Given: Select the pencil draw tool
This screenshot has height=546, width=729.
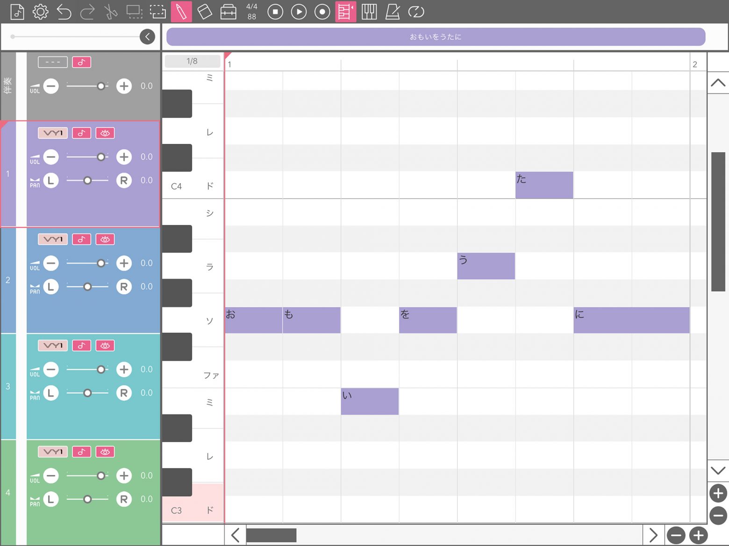Looking at the screenshot, I should pyautogui.click(x=181, y=12).
